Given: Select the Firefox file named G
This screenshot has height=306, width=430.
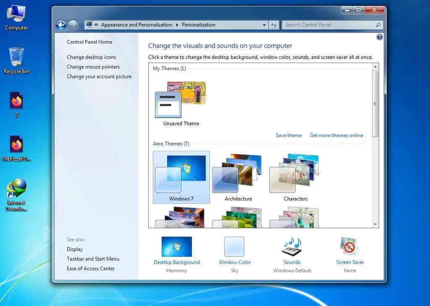Looking at the screenshot, I should coord(16,105).
